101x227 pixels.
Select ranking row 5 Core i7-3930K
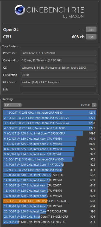(x=50, y=133)
